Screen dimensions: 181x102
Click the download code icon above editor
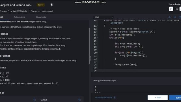pos(169,17)
